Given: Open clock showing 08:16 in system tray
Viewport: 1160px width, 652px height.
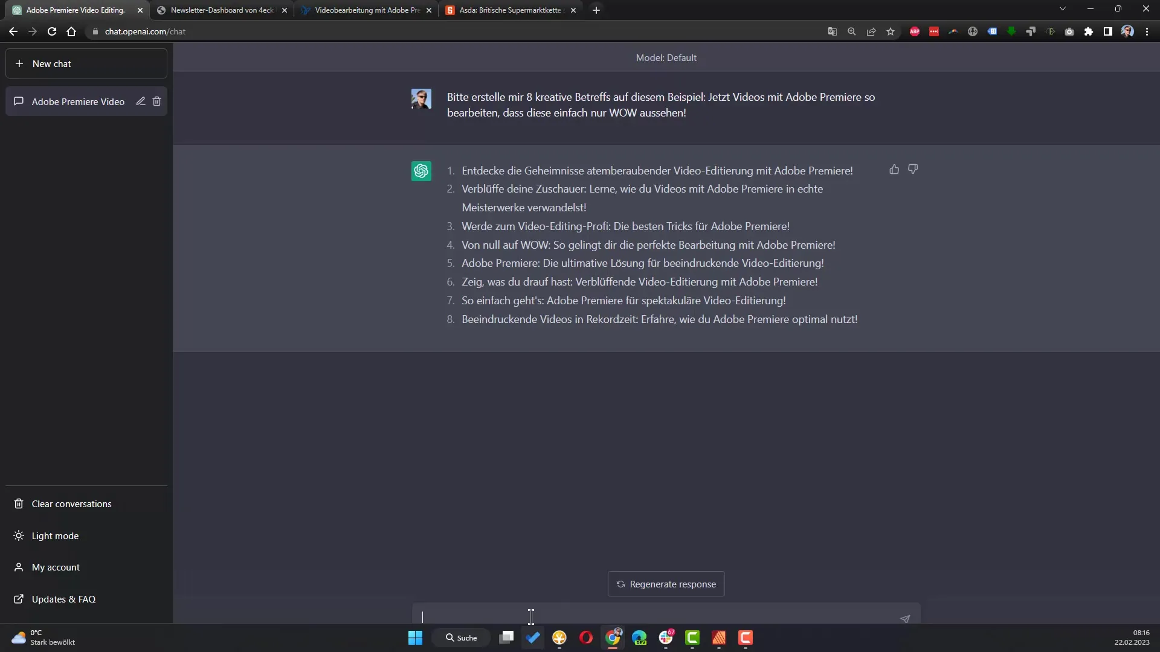Looking at the screenshot, I should [1132, 638].
